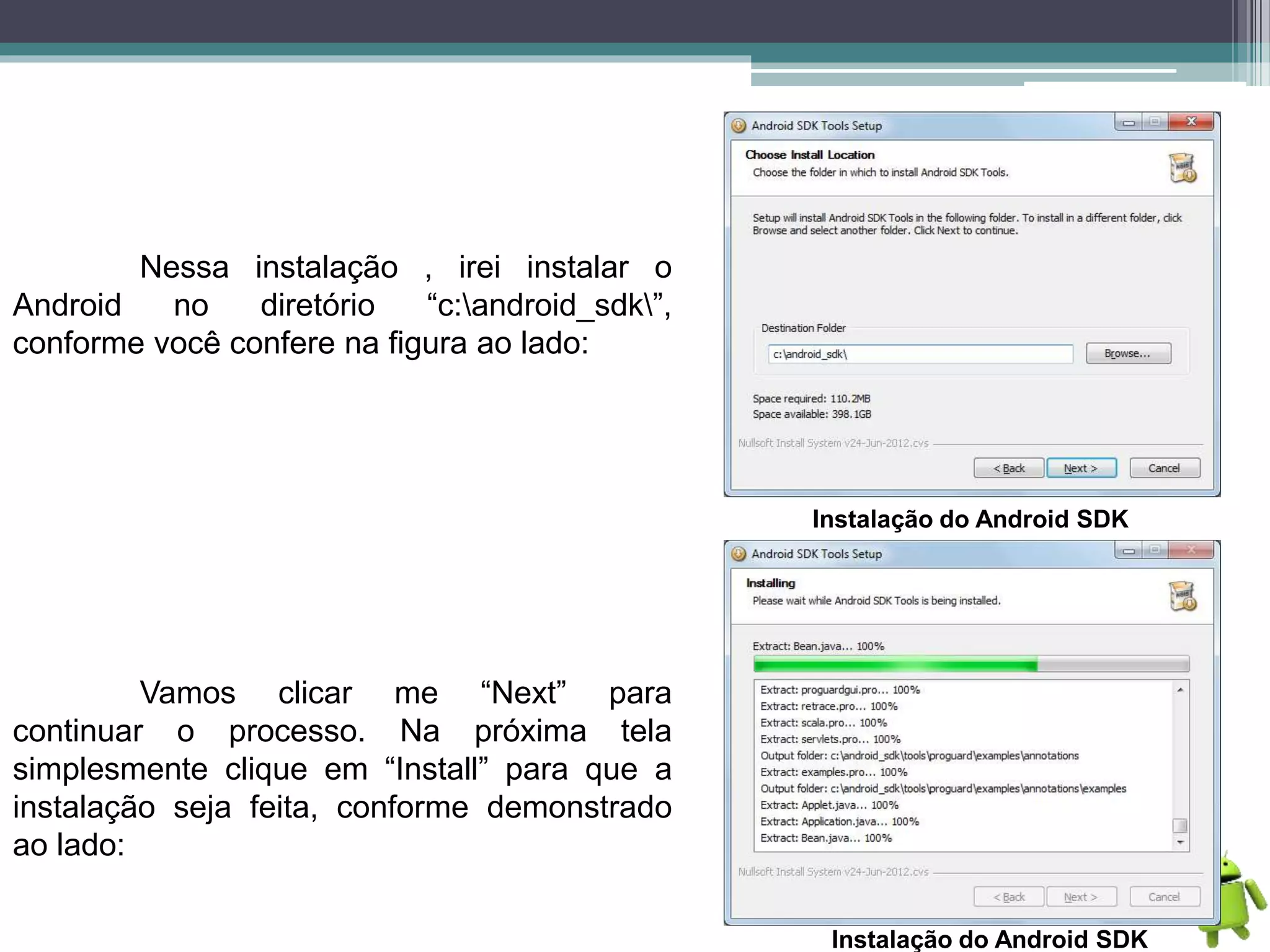
Task: Minimize the Installing dialog window
Action: coord(1128,550)
